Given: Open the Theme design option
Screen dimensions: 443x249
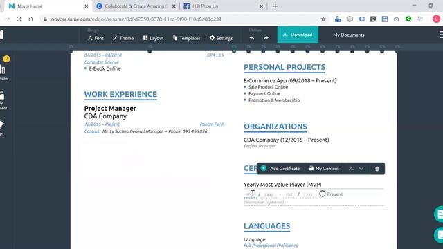Looking at the screenshot, I should tap(123, 38).
